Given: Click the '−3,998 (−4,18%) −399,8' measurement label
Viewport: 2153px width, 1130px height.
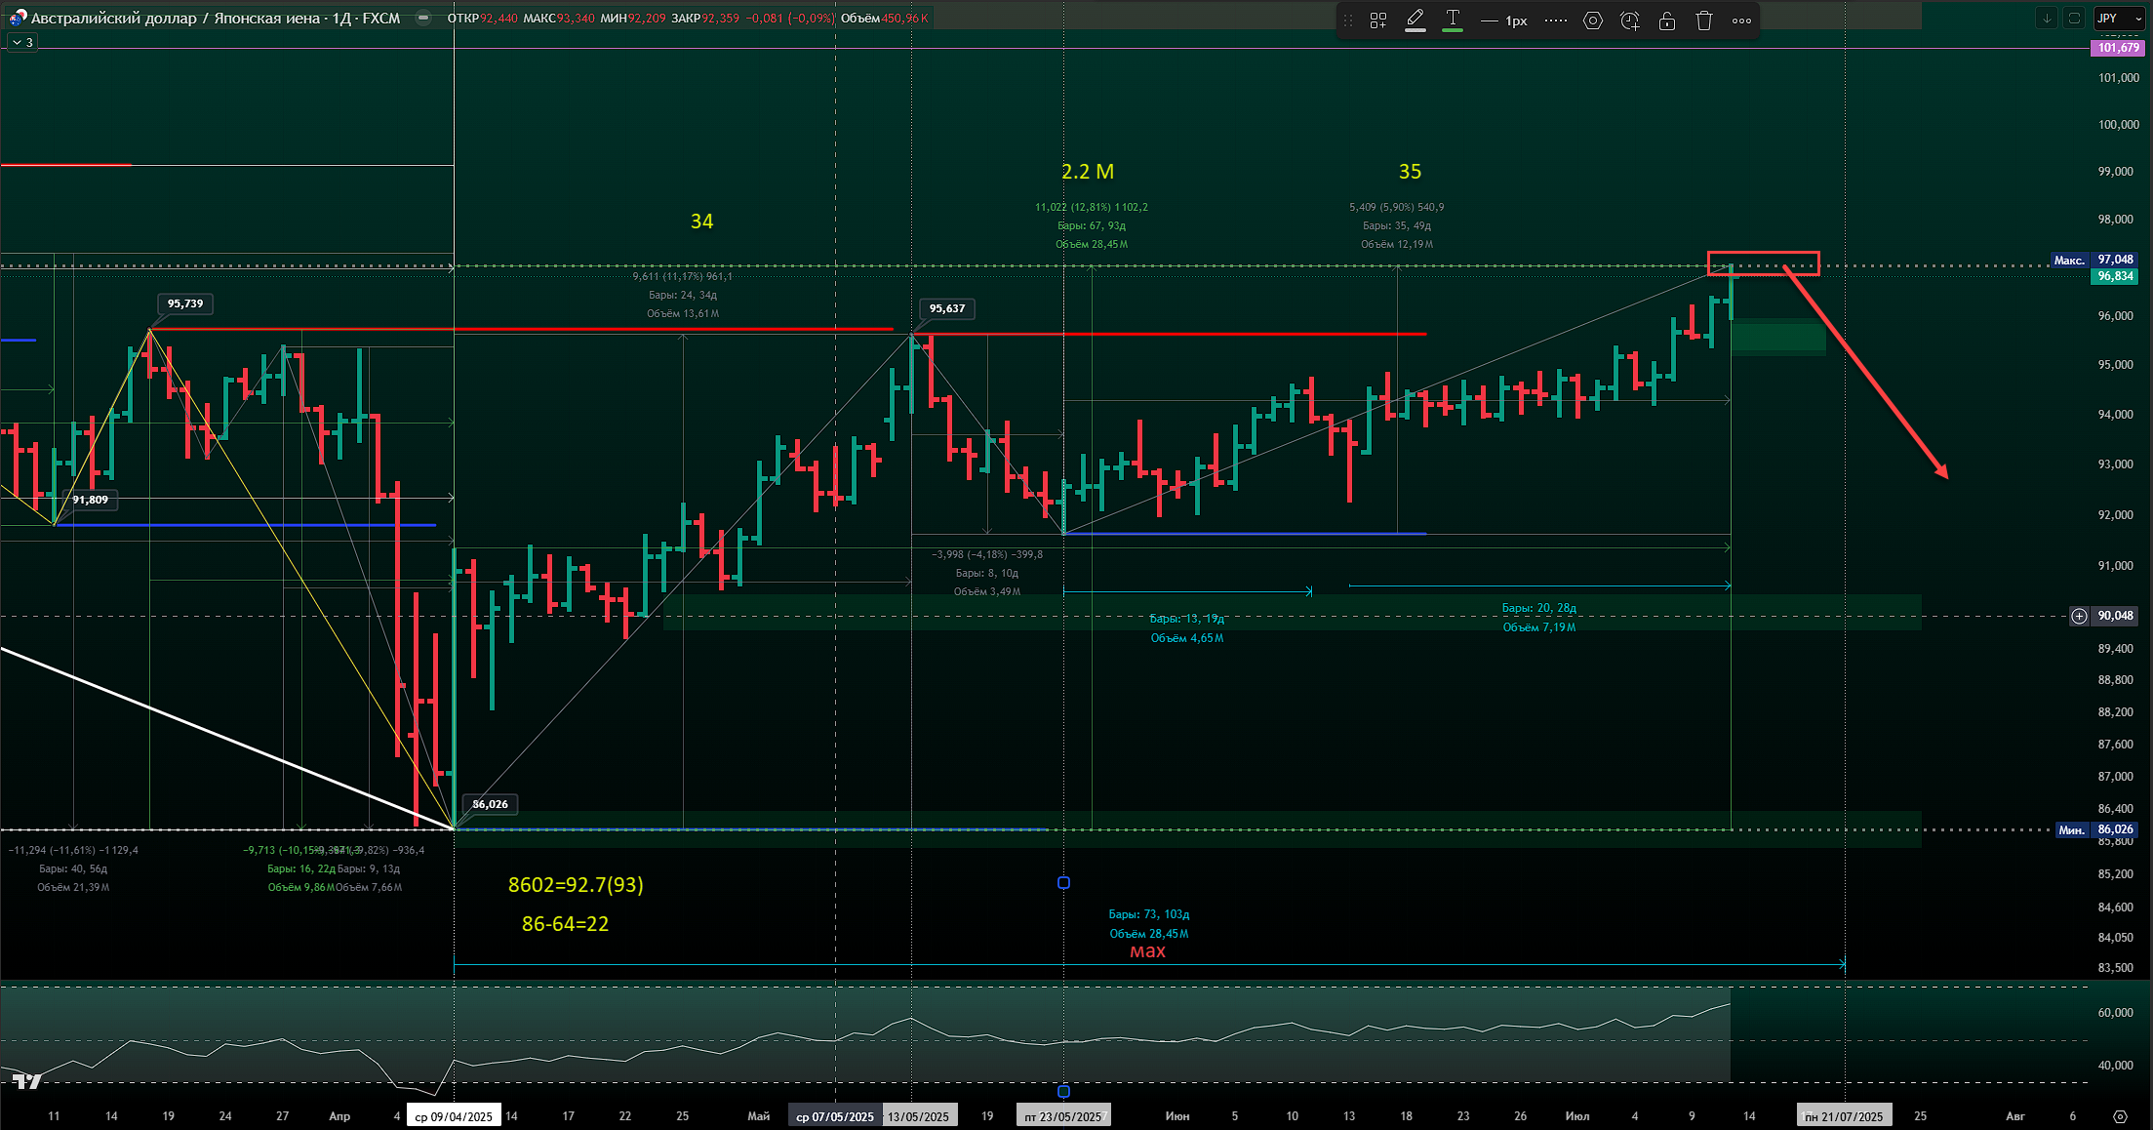Looking at the screenshot, I should (x=987, y=554).
